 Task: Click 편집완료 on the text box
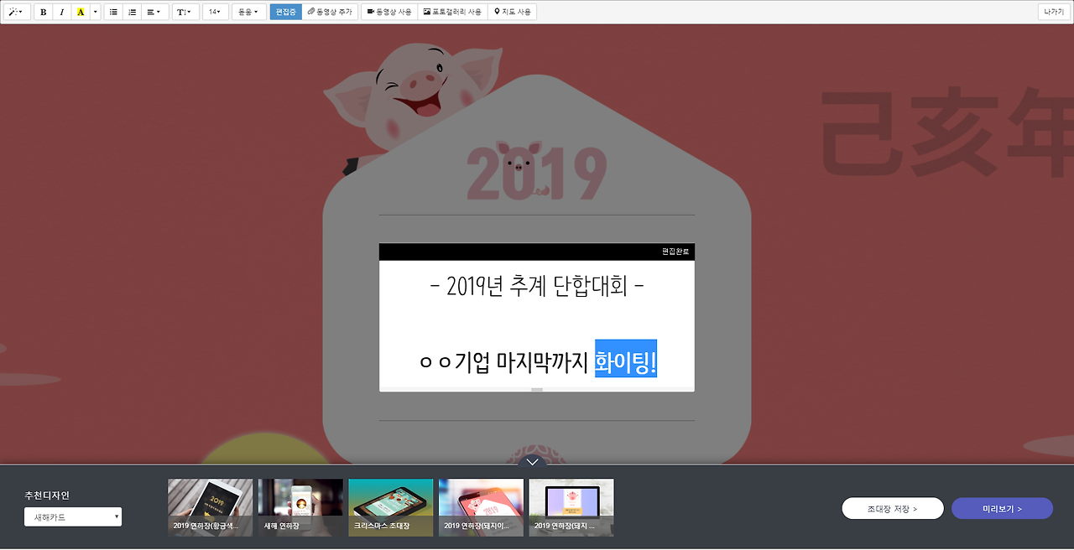[675, 252]
